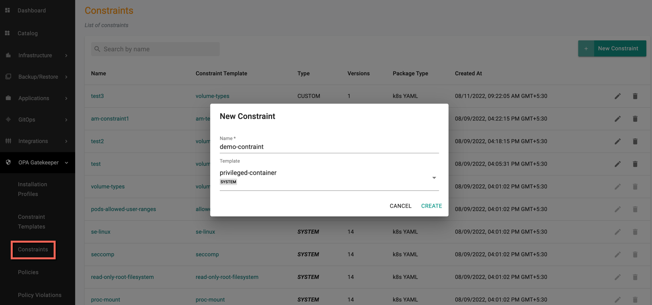Open Policies in the sidebar
The image size is (652, 305).
(x=28, y=272)
